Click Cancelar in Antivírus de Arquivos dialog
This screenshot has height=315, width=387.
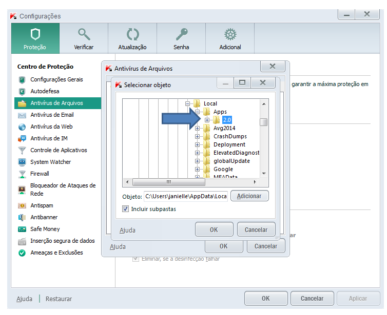266,246
